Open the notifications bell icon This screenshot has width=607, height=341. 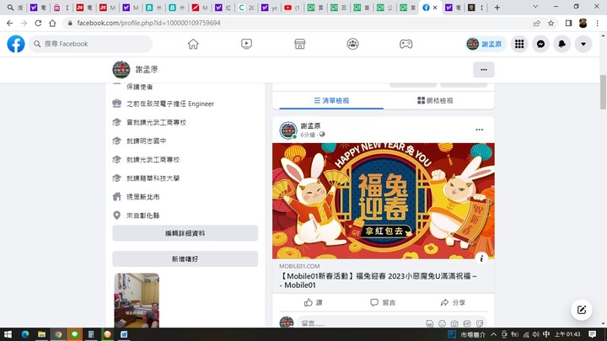(x=562, y=44)
